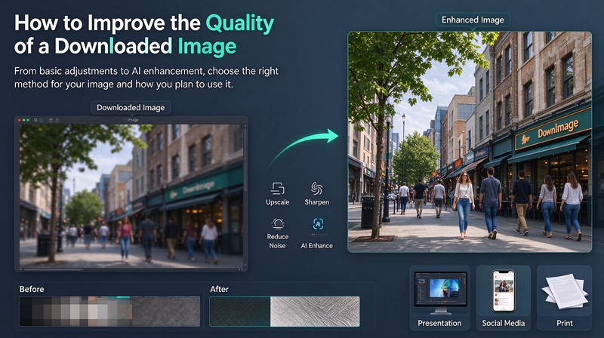The width and height of the screenshot is (604, 338).
Task: Click the "AI Enhance" caption text
Action: (x=316, y=246)
